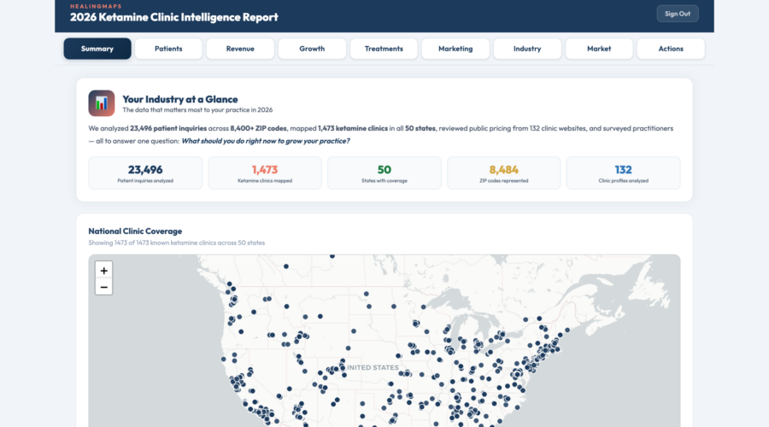The image size is (769, 427).
Task: Switch to the Revenue tab
Action: tap(240, 49)
